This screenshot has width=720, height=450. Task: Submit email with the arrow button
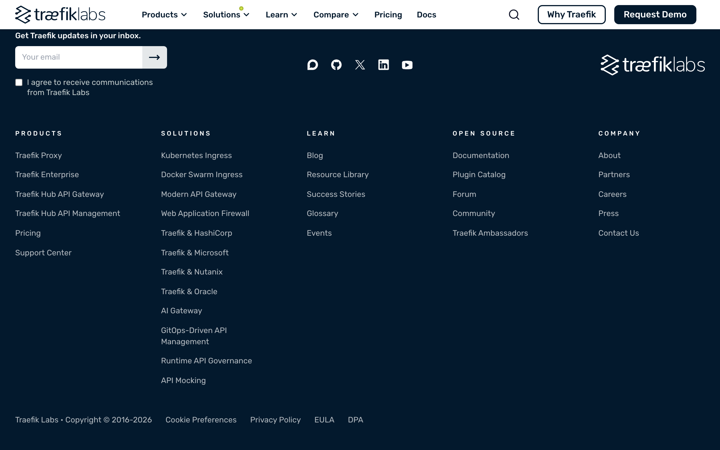154,57
